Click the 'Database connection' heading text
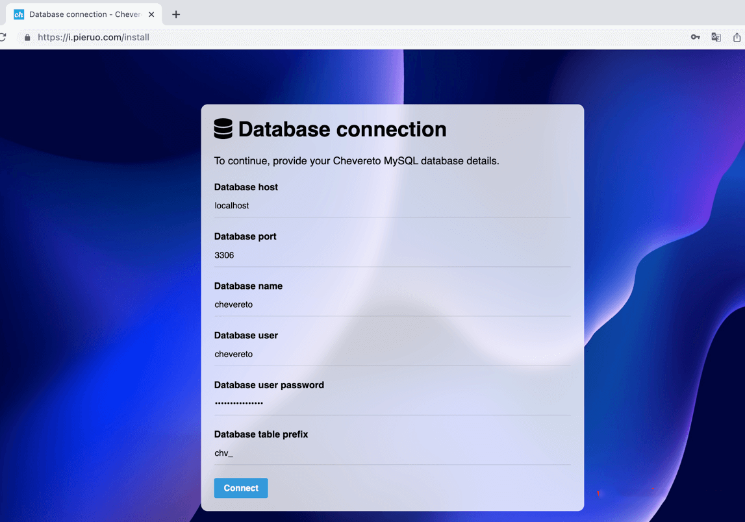 (x=342, y=129)
